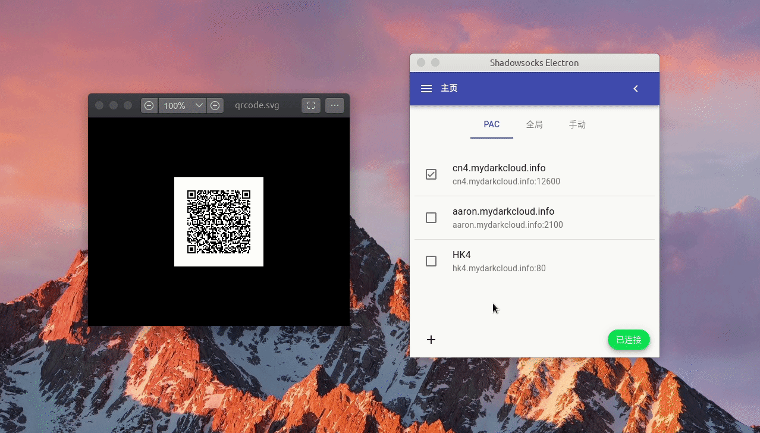This screenshot has width=760, height=433.
Task: Add a new server with plus icon
Action: (x=431, y=340)
